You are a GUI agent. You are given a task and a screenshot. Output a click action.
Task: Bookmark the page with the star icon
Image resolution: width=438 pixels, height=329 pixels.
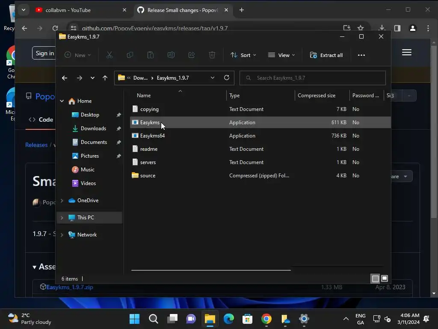(x=360, y=28)
